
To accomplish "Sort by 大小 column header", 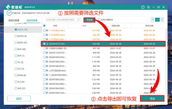I will (x=84, y=26).
